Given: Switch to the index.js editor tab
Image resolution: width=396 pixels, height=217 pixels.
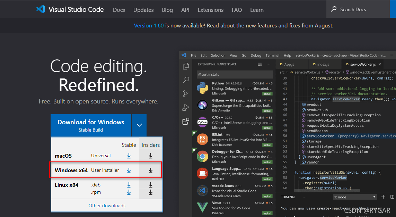Looking at the screenshot, I should coord(323,64).
